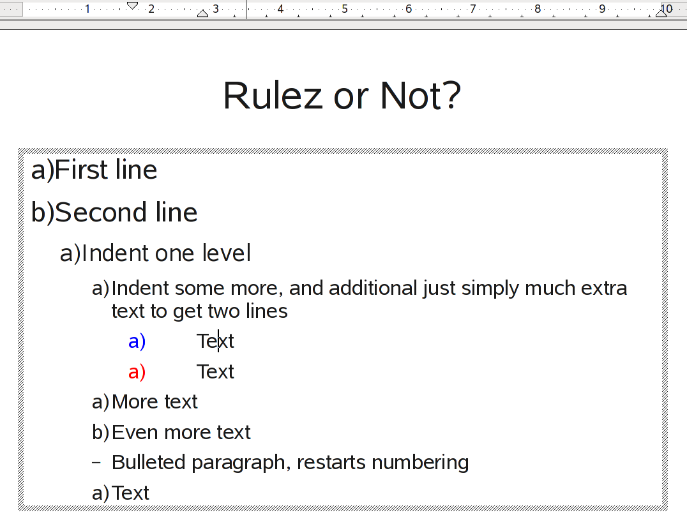This screenshot has height=531, width=687.
Task: Click the 'More text' list item
Action: 155,402
